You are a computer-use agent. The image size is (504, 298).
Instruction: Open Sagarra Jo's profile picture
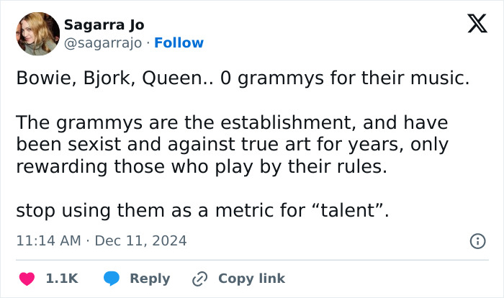(37, 33)
